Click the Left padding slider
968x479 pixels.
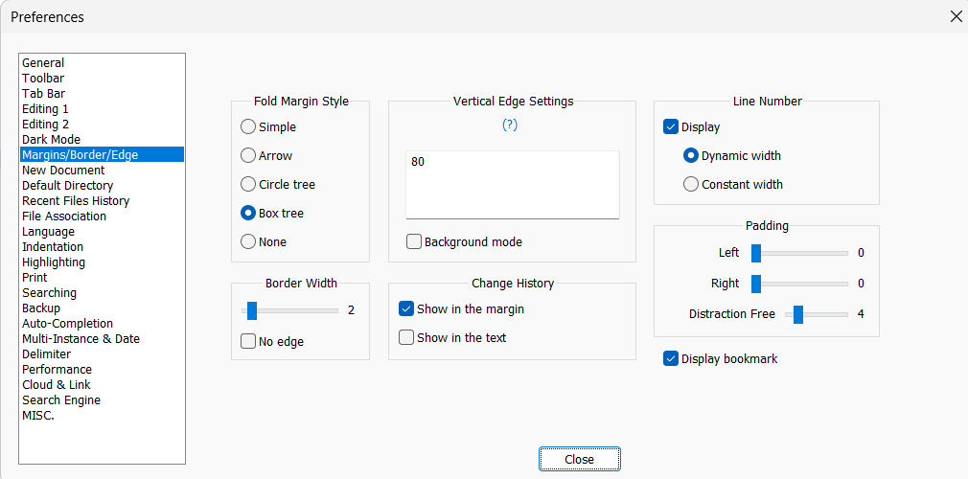click(x=801, y=254)
